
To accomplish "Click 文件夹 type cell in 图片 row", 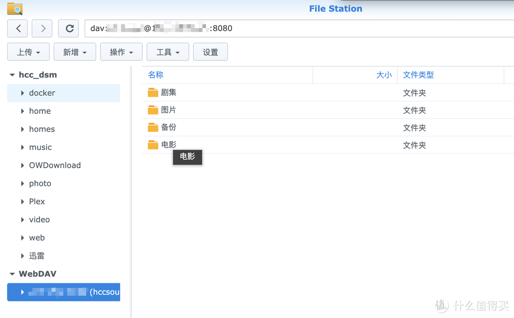I will pyautogui.click(x=415, y=110).
